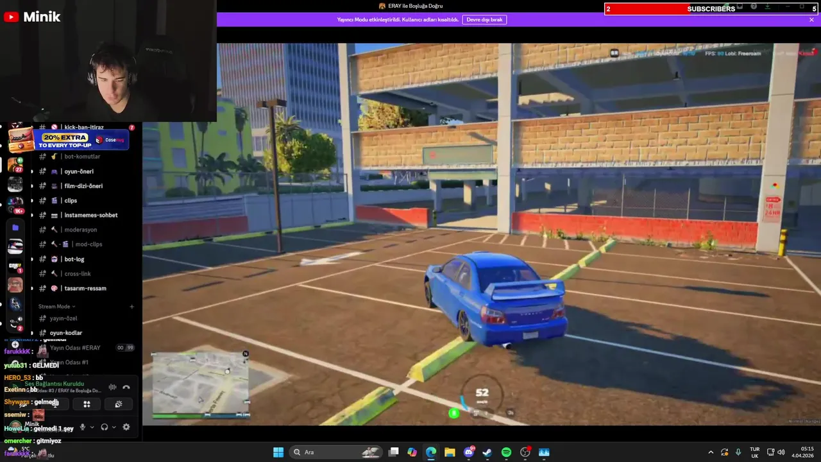Disconnect from the voice channel
This screenshot has width=821, height=462.
(x=126, y=387)
